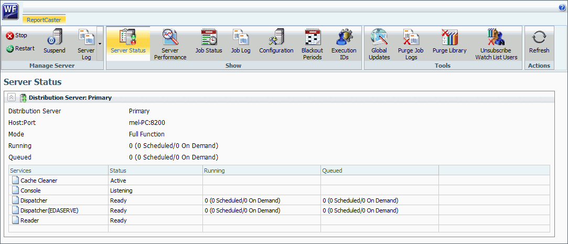Expand the Server Log dropdown arrow
The height and width of the screenshot is (244, 568).
coord(100,44)
